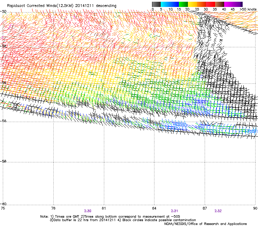
Task: Click the legend number '45'
Action: [233, 9]
